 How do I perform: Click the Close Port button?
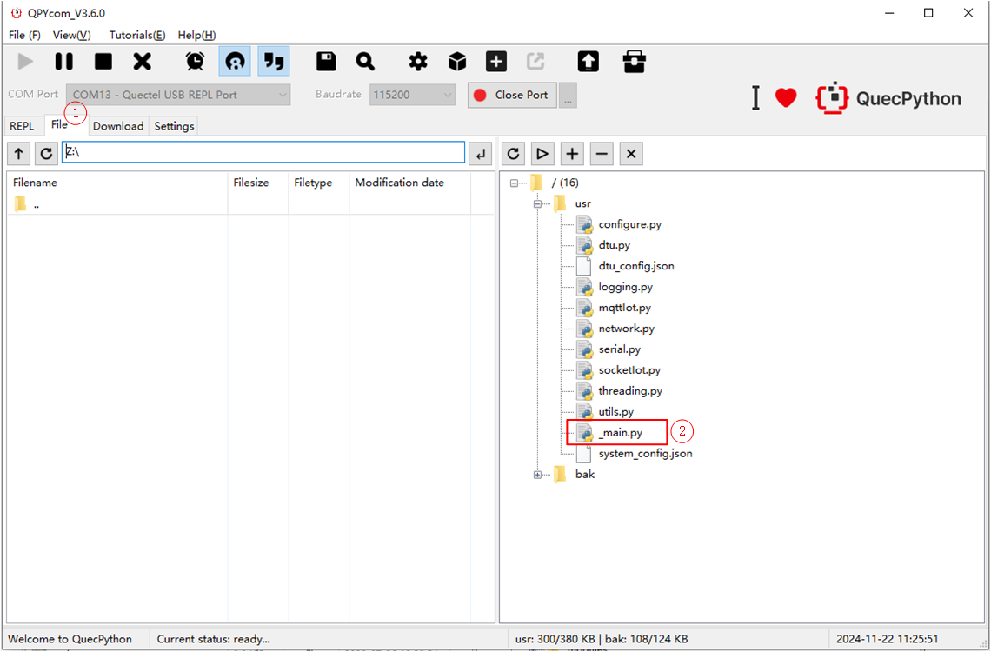pyautogui.click(x=512, y=95)
